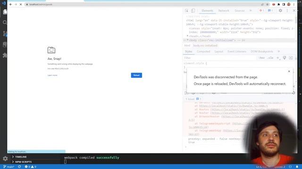Dismiss the DevTools disconnected message
The height and width of the screenshot is (169, 302).
[x=289, y=71]
